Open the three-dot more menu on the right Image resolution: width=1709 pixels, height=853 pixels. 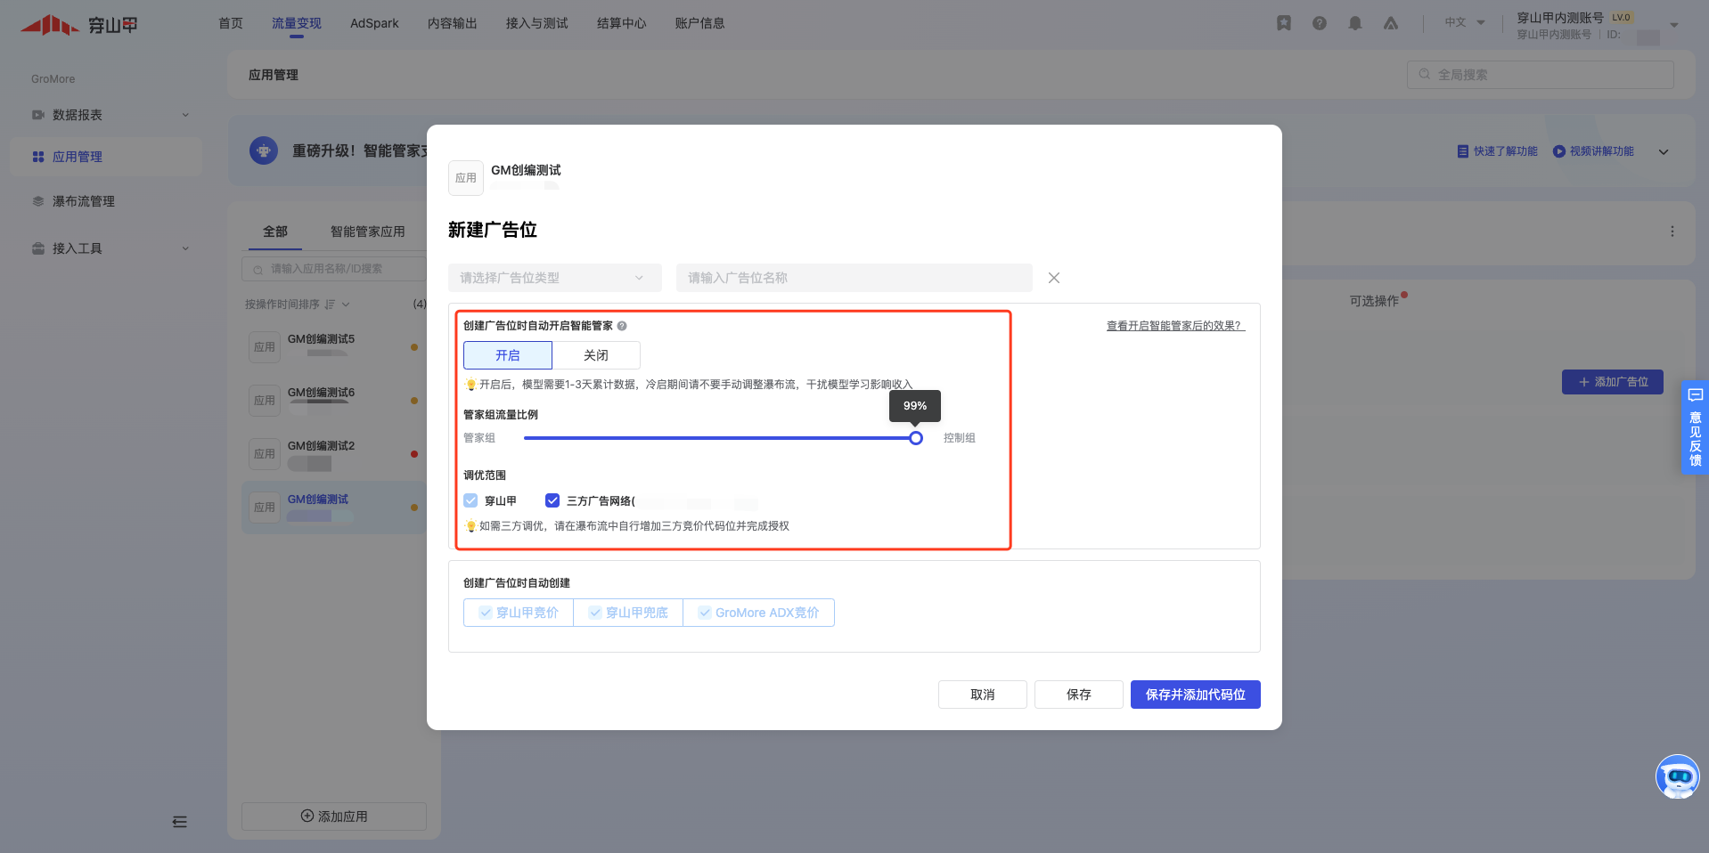[1672, 232]
